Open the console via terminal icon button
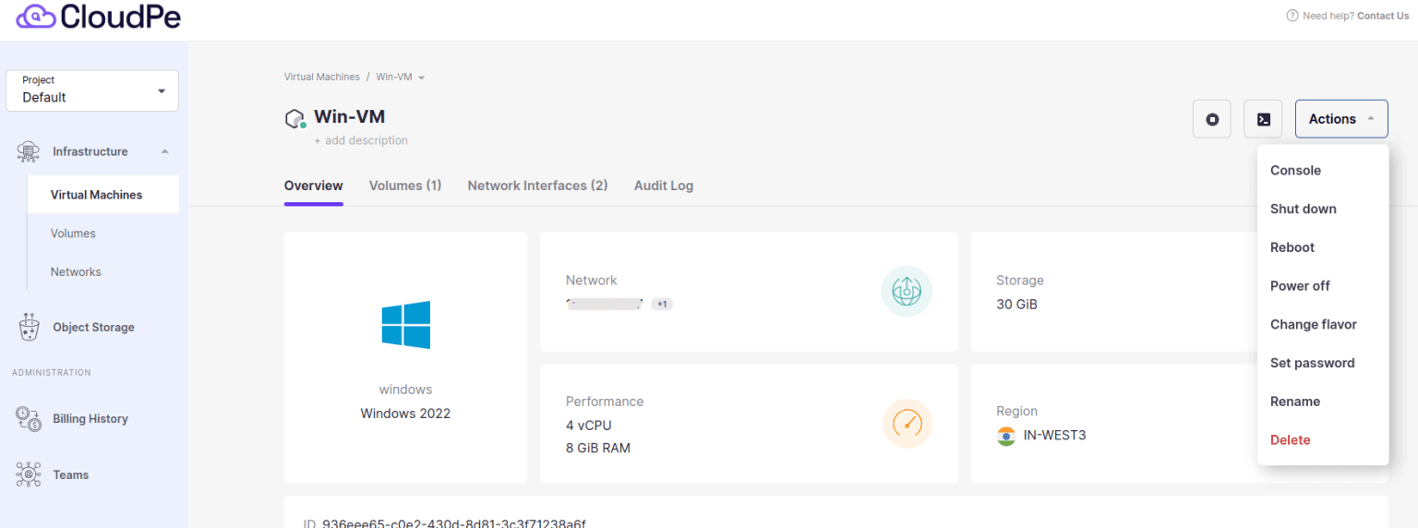Screen dimensions: 1418x528 [1264, 119]
